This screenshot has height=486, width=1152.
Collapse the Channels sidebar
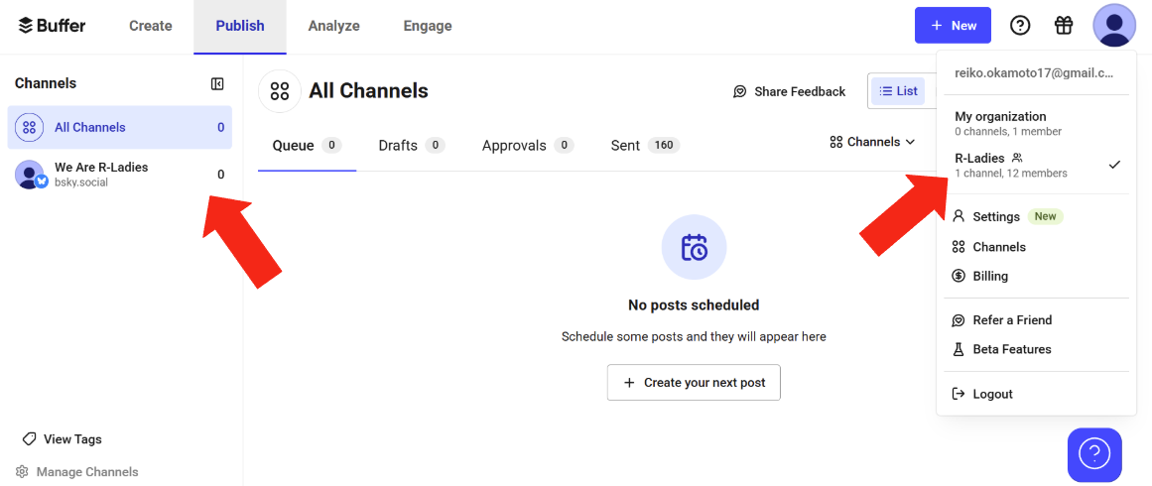217,83
